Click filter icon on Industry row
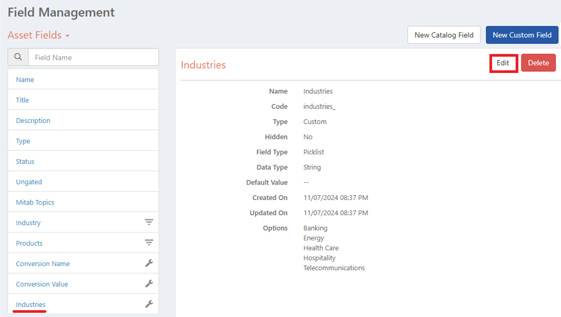This screenshot has width=561, height=317. click(149, 222)
